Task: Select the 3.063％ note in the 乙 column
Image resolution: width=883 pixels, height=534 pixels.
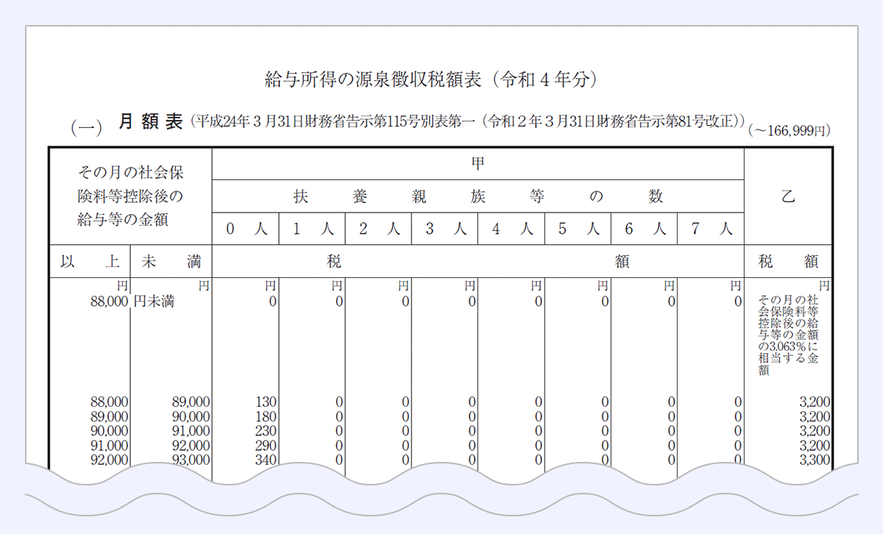Action: pyautogui.click(x=787, y=338)
